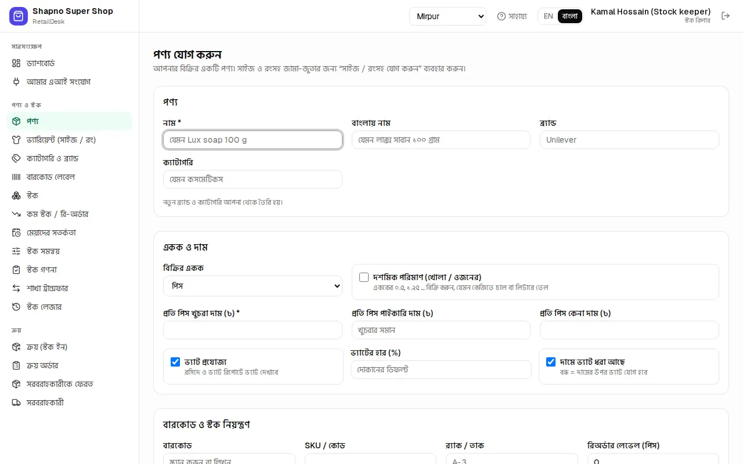Viewport: 743px width, 464px height.
Task: Click the নাম product name field
Action: [253, 140]
